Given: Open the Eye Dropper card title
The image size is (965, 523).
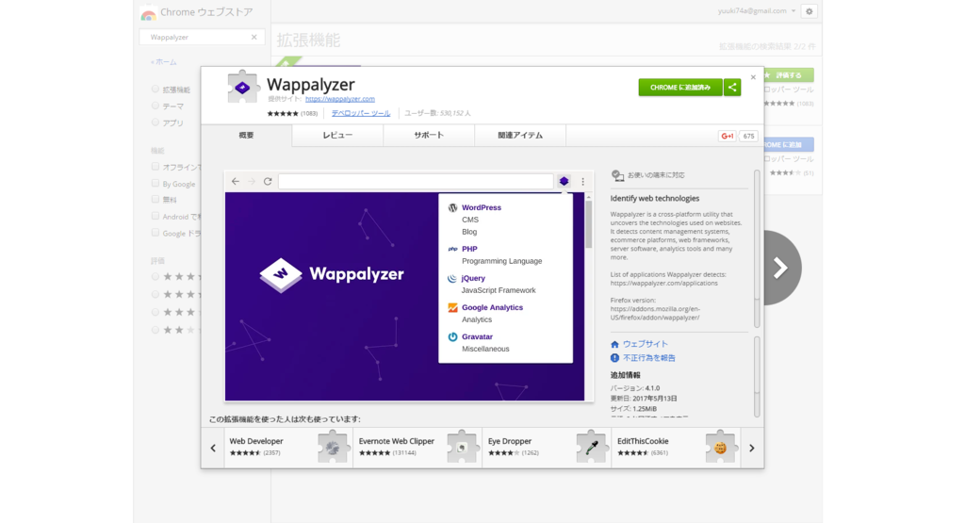Looking at the screenshot, I should click(x=510, y=441).
